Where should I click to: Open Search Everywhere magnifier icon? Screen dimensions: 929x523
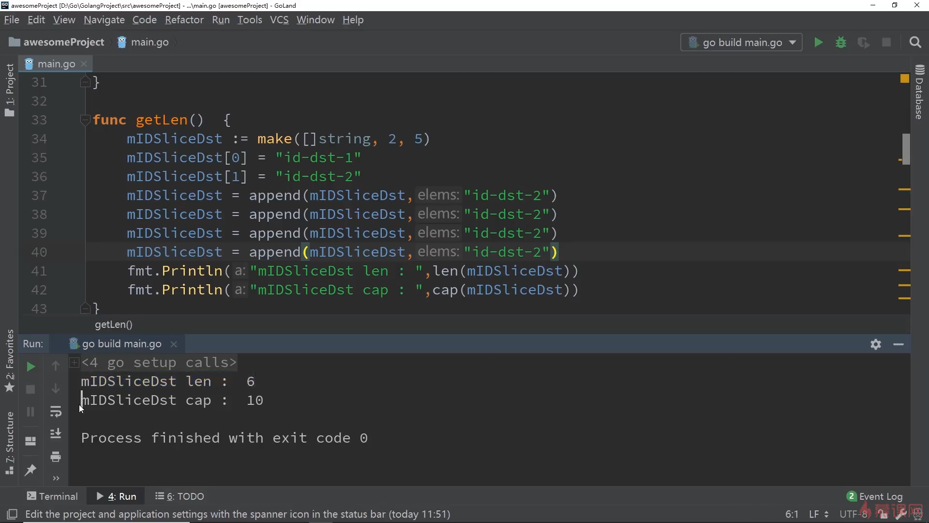[x=915, y=43]
